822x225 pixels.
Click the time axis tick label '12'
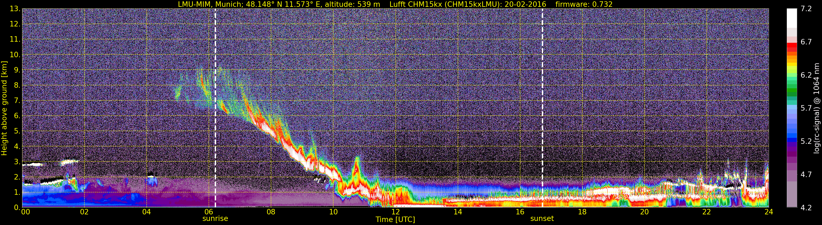pyautogui.click(x=395, y=212)
